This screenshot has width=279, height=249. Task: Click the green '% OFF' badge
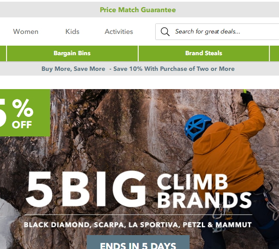tap(25, 113)
